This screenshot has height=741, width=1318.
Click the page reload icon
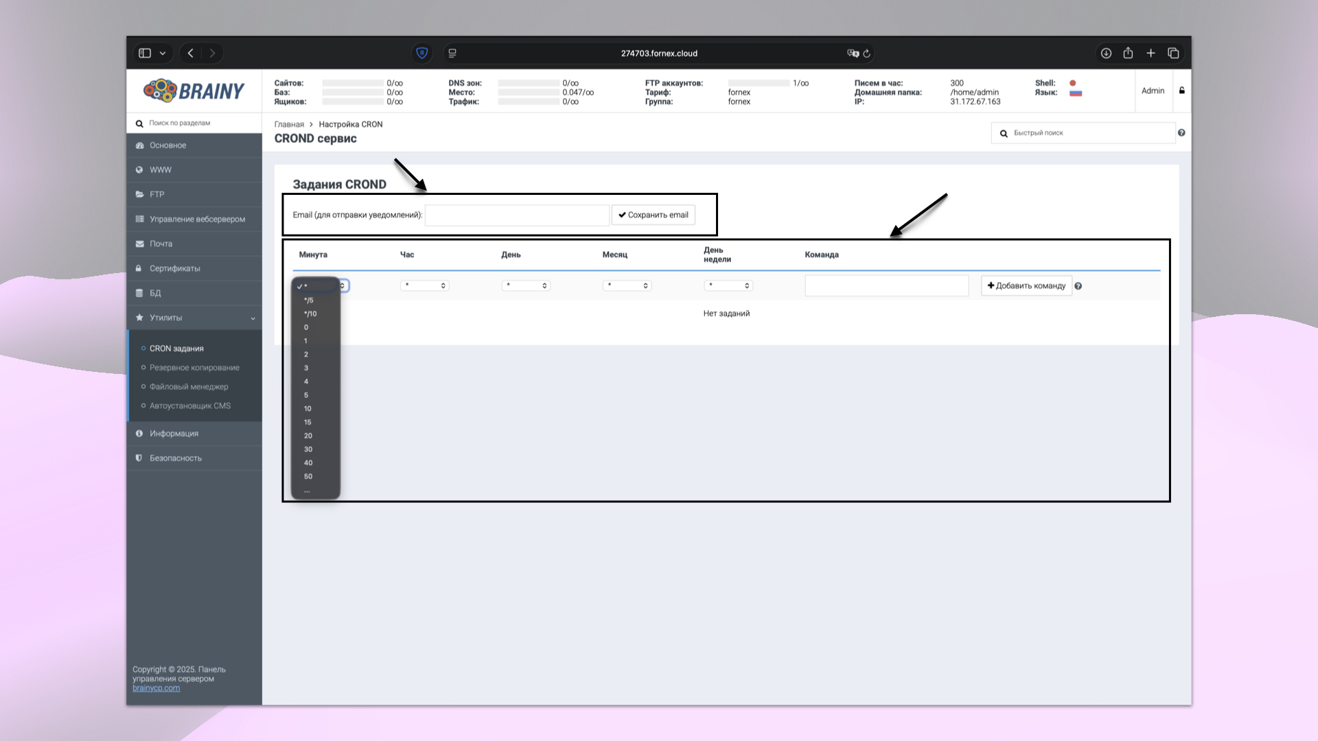click(867, 54)
